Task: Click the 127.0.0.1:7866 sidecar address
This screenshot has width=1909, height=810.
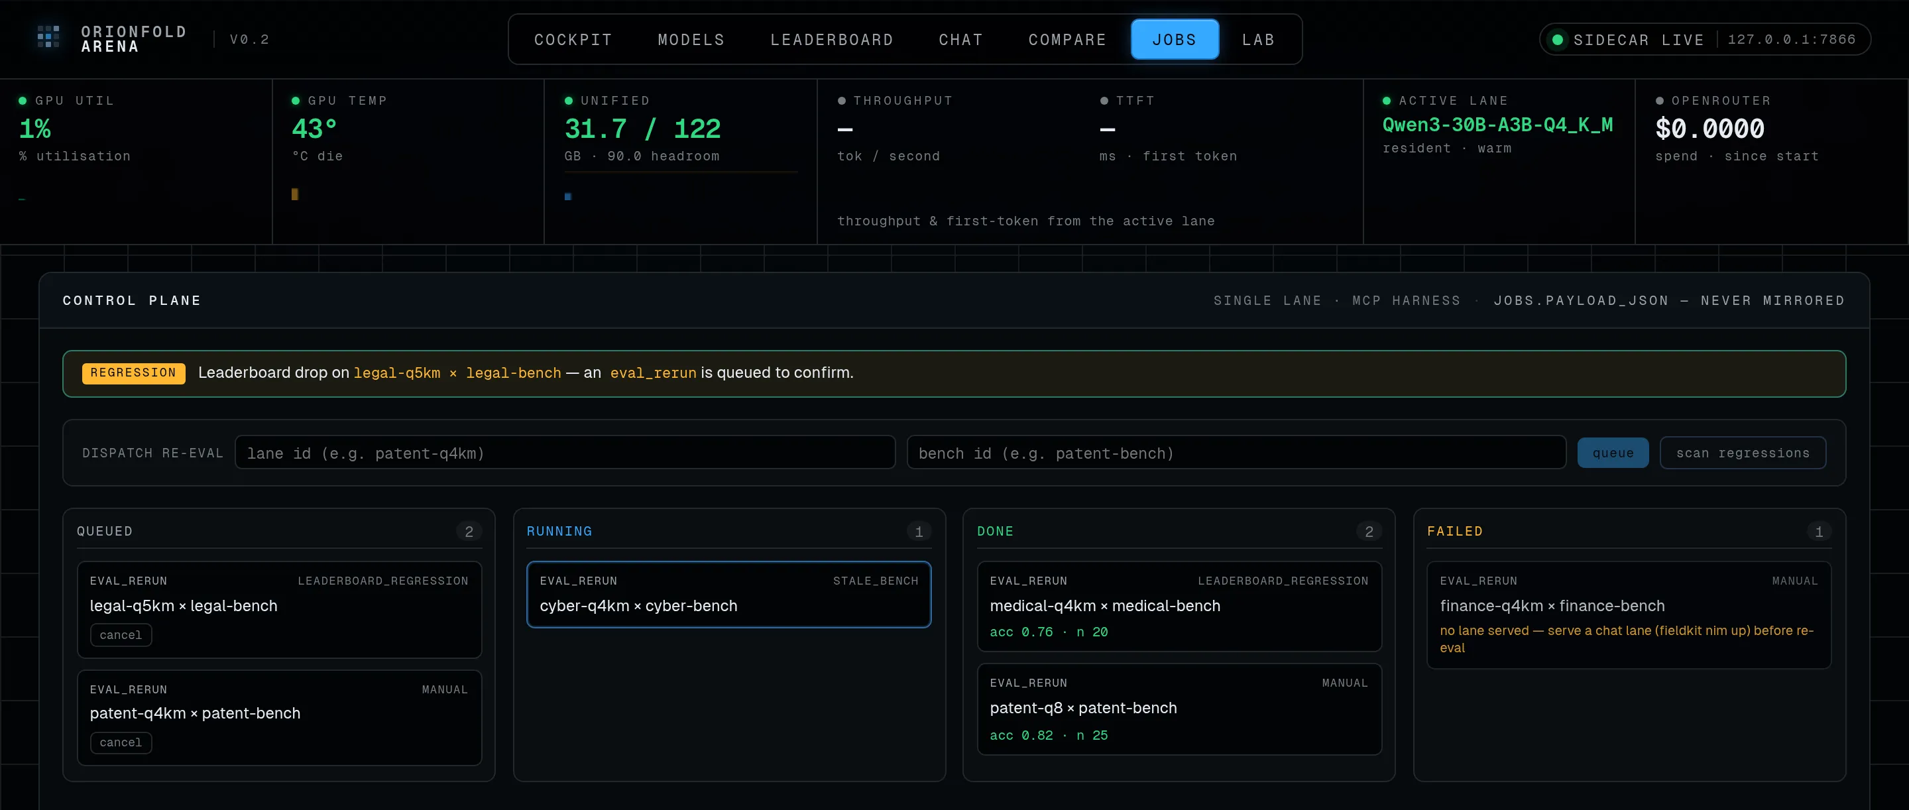Action: point(1791,39)
